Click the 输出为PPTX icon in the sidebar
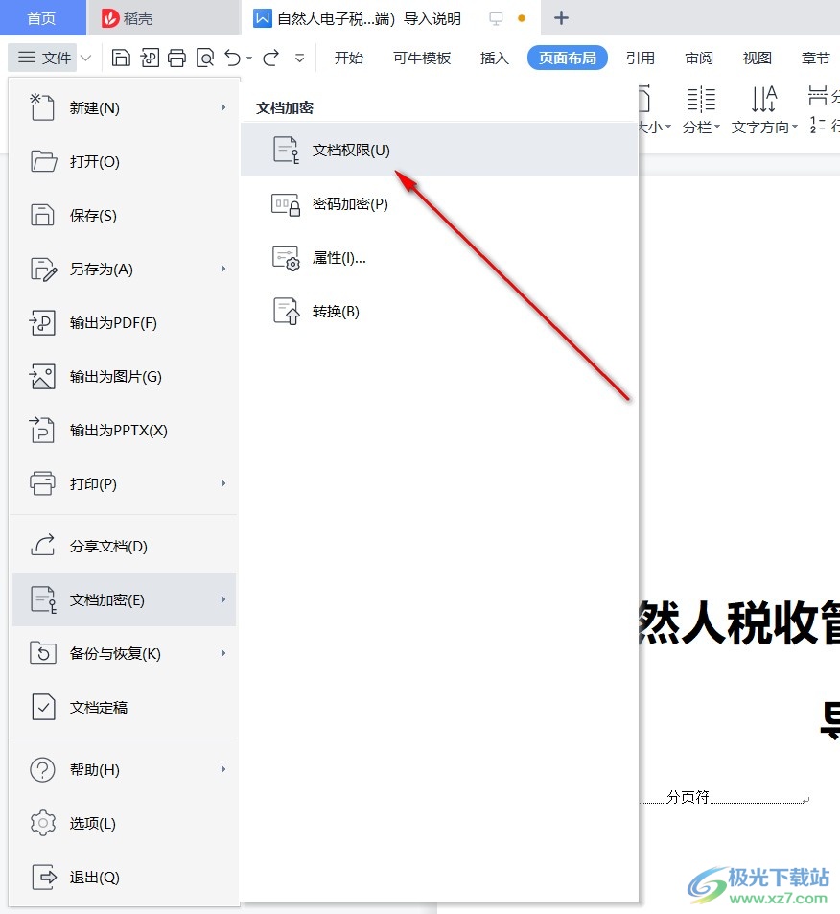Screen dimensions: 840x914 pyautogui.click(x=42, y=430)
